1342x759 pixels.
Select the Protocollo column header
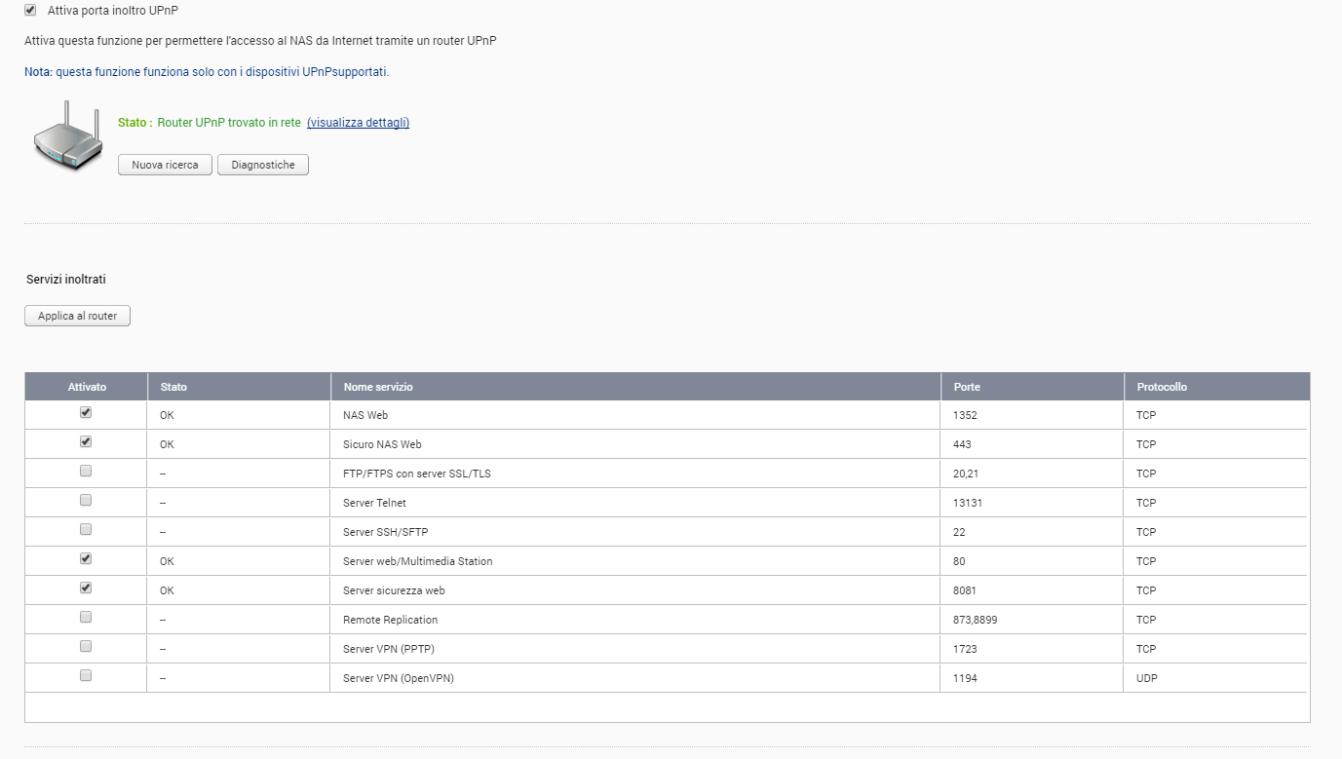tap(1162, 387)
